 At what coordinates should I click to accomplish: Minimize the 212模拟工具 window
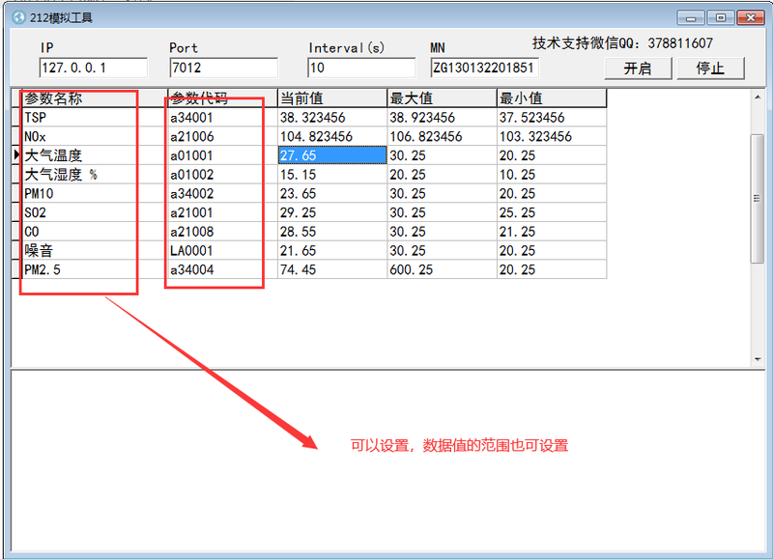pos(691,18)
